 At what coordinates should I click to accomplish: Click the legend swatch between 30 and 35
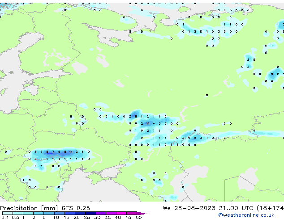pos(101,213)
